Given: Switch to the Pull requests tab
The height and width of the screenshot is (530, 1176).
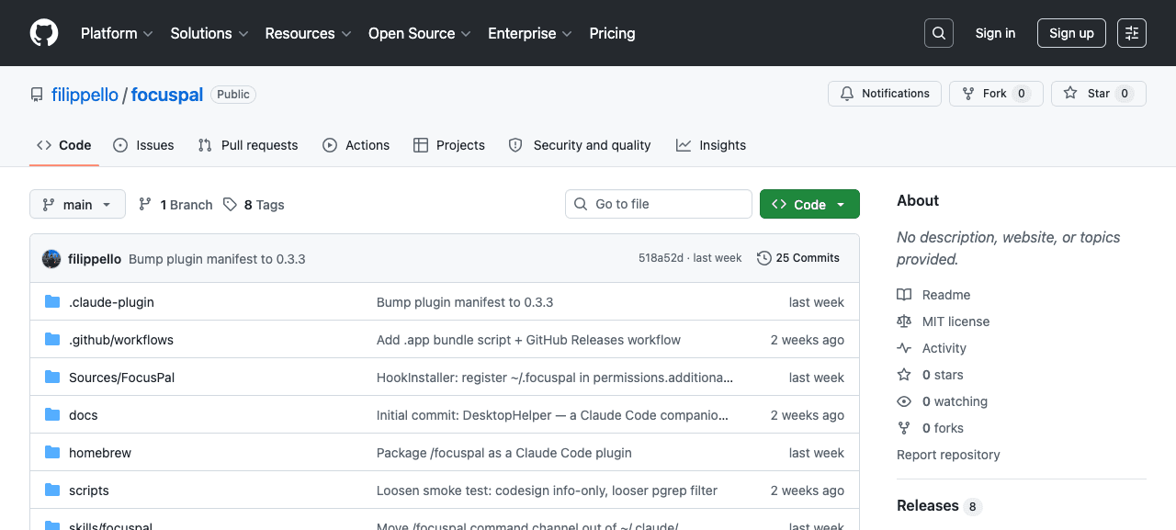Looking at the screenshot, I should (248, 145).
